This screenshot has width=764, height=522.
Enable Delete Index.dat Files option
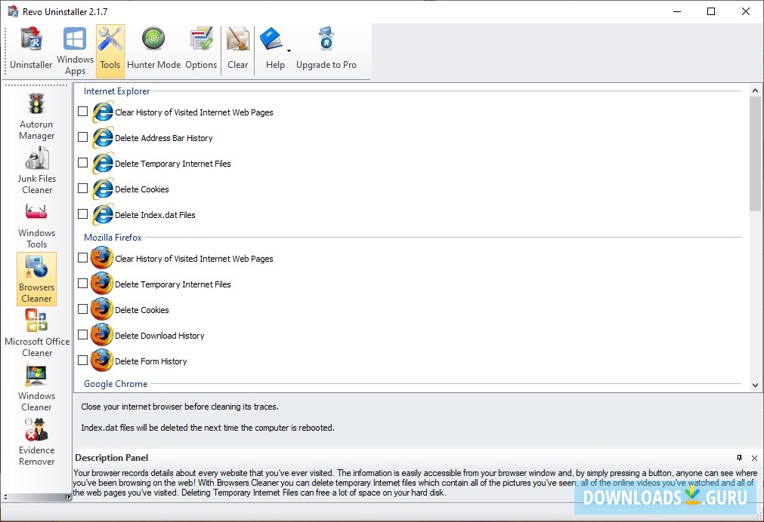click(x=83, y=214)
